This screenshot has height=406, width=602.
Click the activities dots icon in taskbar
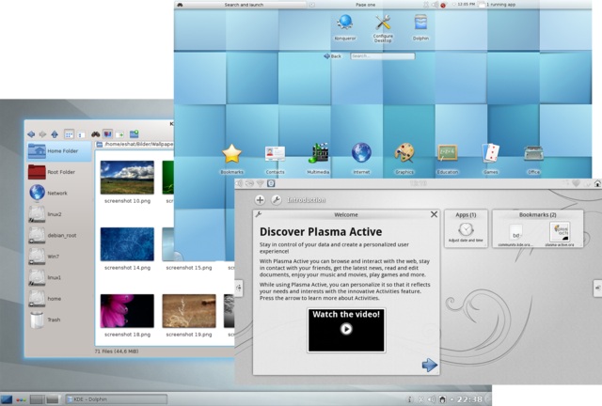[x=22, y=399]
